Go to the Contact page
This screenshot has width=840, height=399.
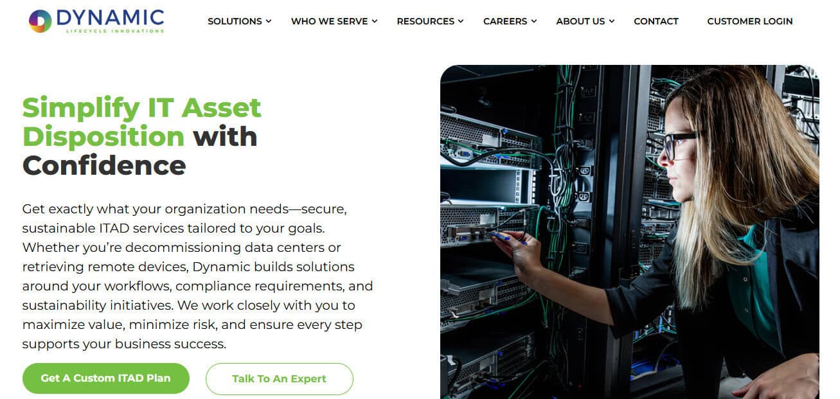pos(656,21)
